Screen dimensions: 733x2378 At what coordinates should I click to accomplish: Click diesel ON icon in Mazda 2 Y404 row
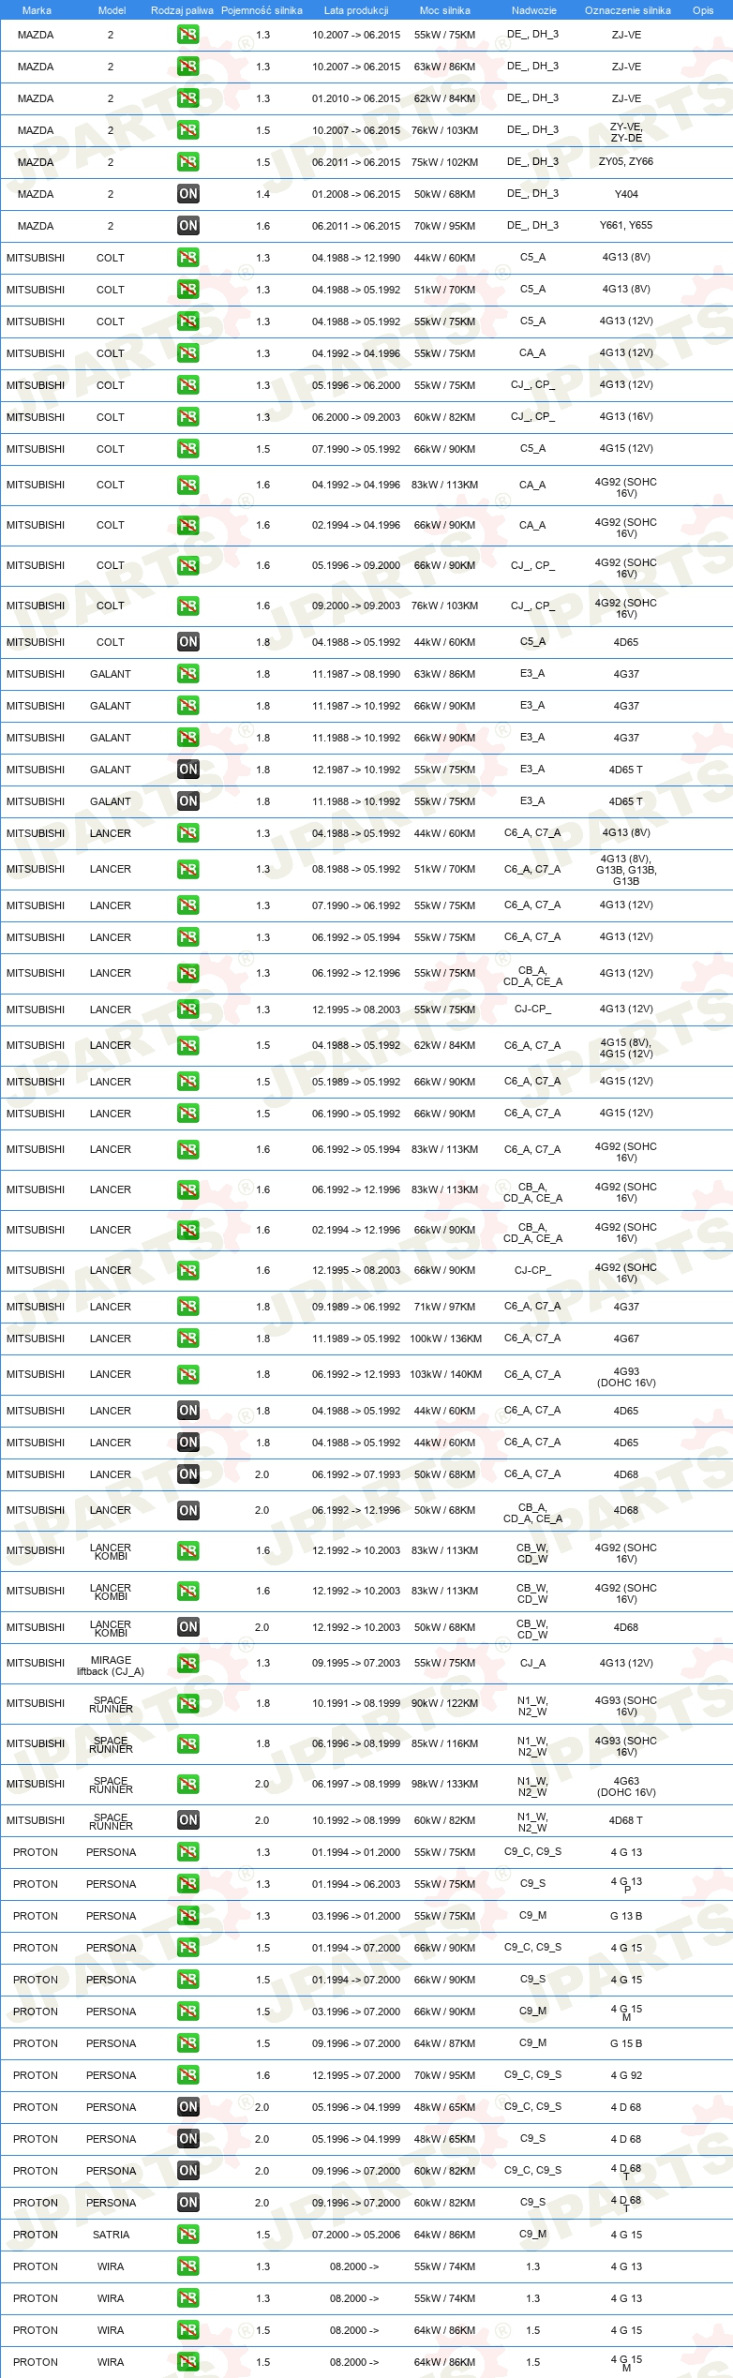tap(187, 194)
